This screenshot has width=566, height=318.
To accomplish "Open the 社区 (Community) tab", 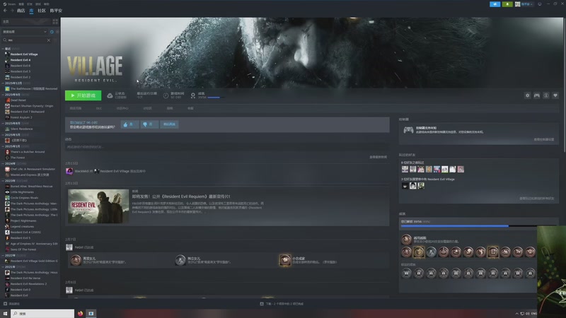I will pyautogui.click(x=42, y=11).
